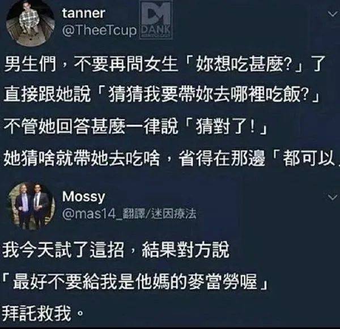340x329 pixels.
Task: Click the DANK watermark logo
Action: tap(156, 20)
